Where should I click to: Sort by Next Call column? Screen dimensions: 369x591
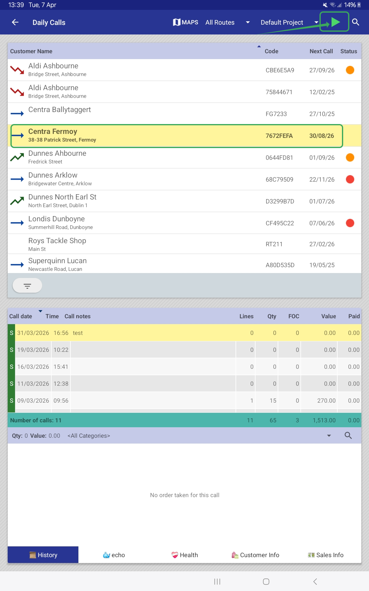click(x=321, y=51)
